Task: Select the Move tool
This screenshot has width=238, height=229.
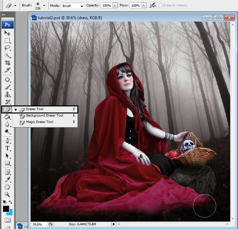Action: coord(7,33)
